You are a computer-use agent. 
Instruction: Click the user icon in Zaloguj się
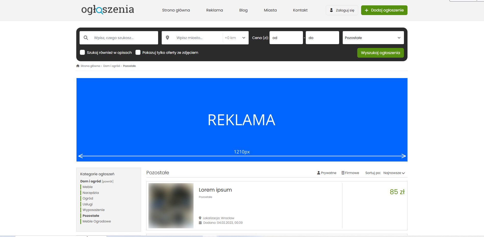pyautogui.click(x=331, y=10)
